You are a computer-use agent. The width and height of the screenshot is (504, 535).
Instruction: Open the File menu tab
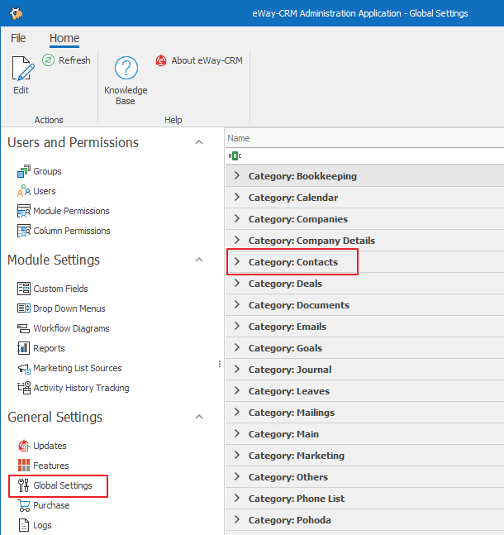coord(18,38)
